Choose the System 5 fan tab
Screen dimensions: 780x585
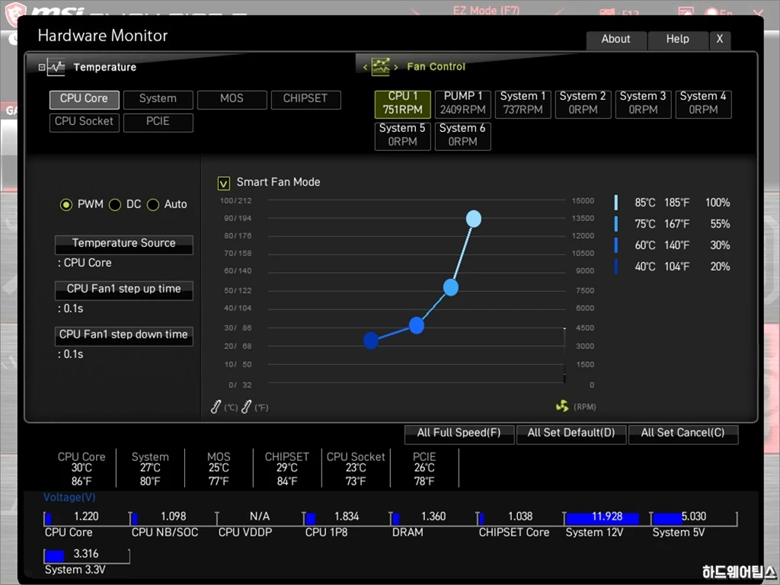[402, 136]
